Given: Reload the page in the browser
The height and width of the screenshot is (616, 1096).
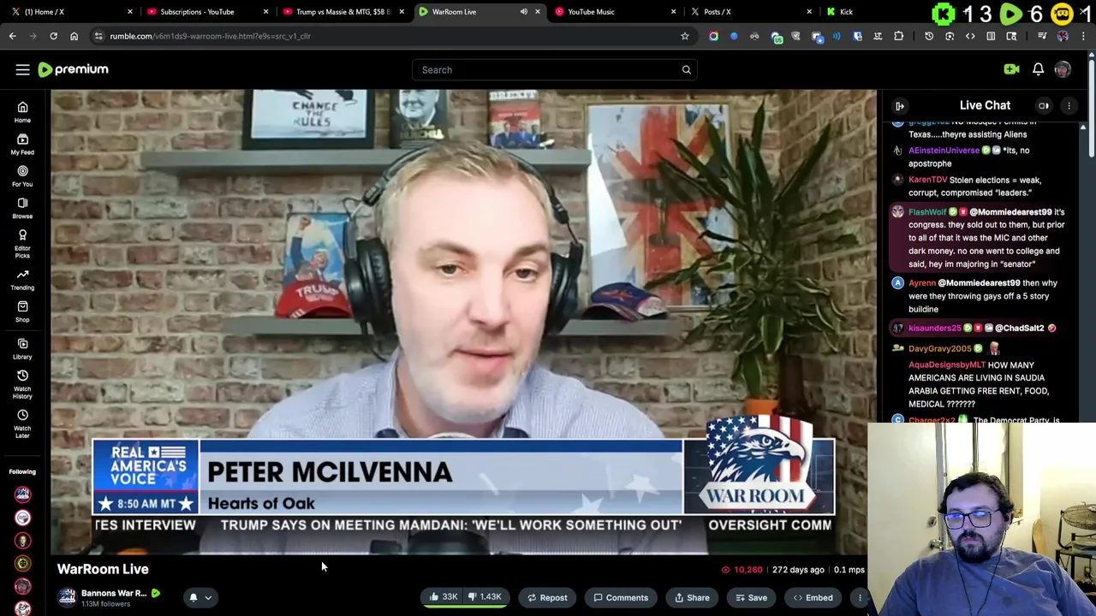Looking at the screenshot, I should tap(53, 36).
